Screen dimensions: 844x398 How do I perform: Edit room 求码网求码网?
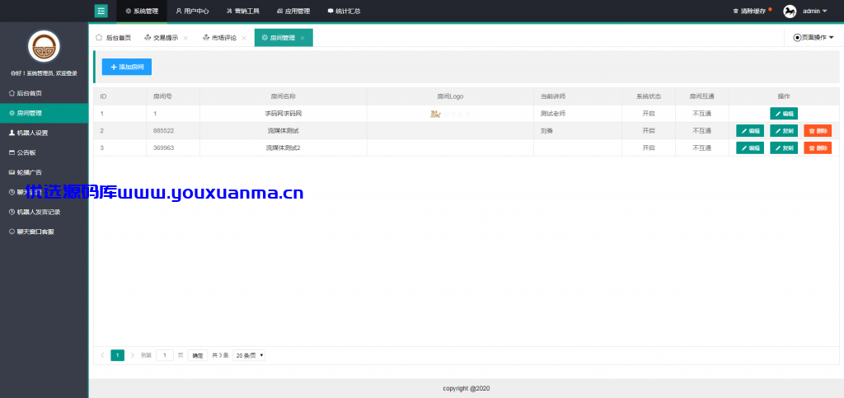coord(784,114)
